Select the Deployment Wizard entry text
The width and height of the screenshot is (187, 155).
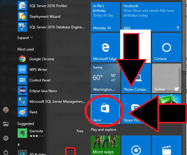point(45,16)
